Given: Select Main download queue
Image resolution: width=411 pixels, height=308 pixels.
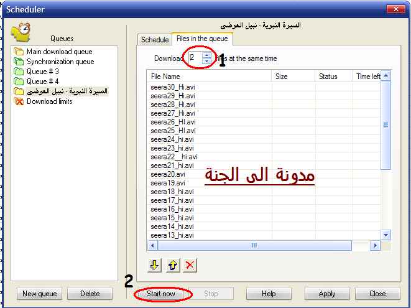Looking at the screenshot, I should [60, 52].
